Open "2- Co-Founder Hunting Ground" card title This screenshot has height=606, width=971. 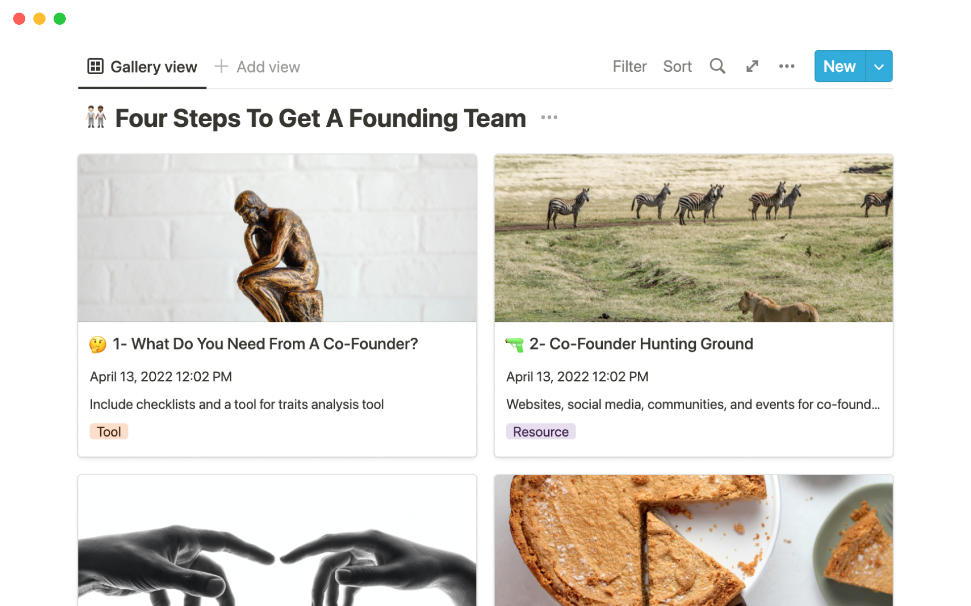(x=641, y=344)
